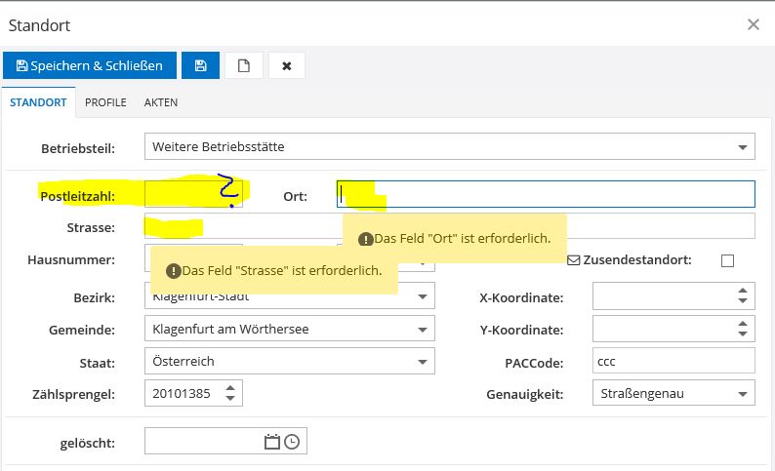Screen dimensions: 775x471
Task: Enable the Zusendestandort checkbox
Action: pos(727,260)
